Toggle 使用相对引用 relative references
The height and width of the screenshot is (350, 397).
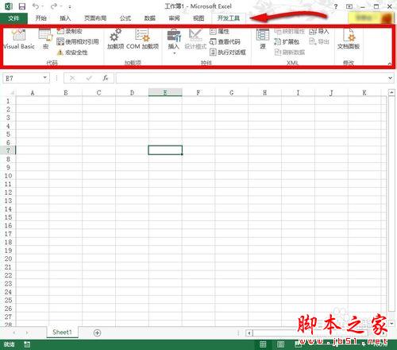pos(78,41)
